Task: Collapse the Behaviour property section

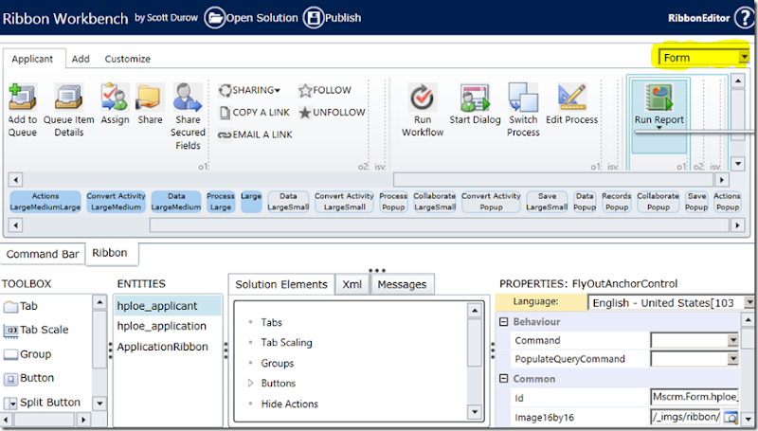Action: (503, 321)
